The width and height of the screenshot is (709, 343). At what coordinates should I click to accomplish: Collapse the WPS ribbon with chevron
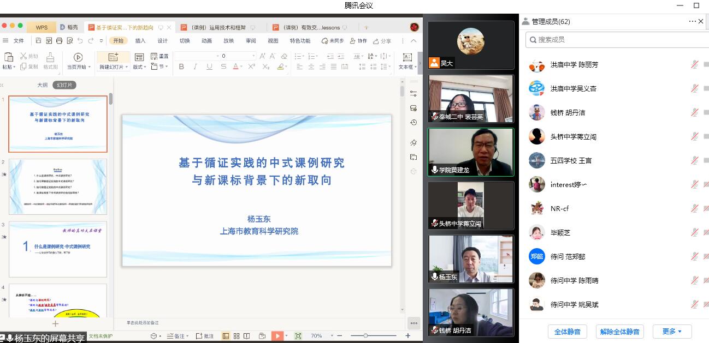[x=413, y=41]
